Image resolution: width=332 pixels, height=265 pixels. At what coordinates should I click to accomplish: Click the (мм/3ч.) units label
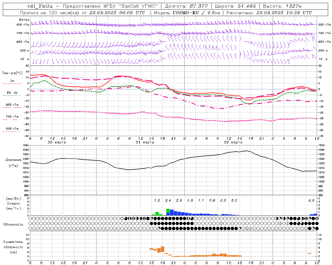click(13, 198)
